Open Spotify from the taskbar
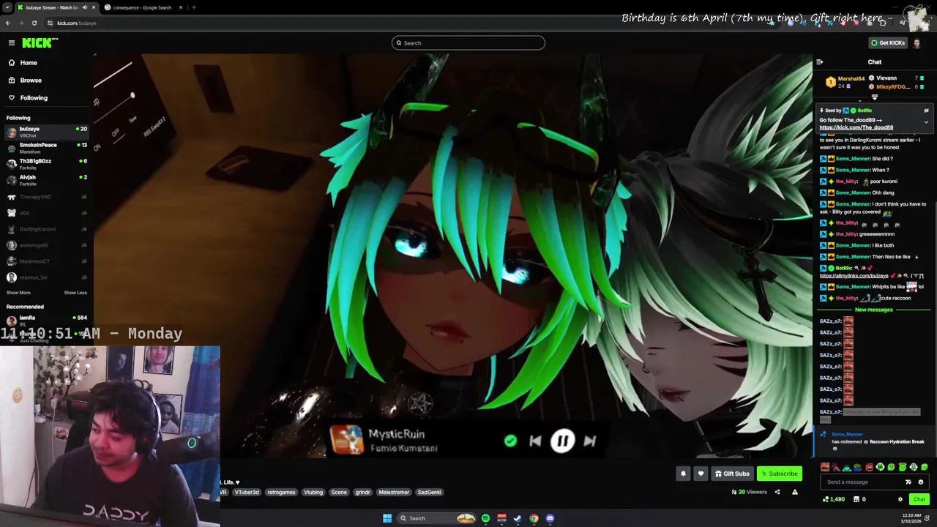Image resolution: width=937 pixels, height=527 pixels. coord(485,518)
